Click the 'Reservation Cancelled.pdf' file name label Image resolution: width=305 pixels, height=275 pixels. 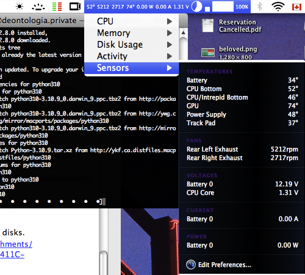pyautogui.click(x=240, y=26)
